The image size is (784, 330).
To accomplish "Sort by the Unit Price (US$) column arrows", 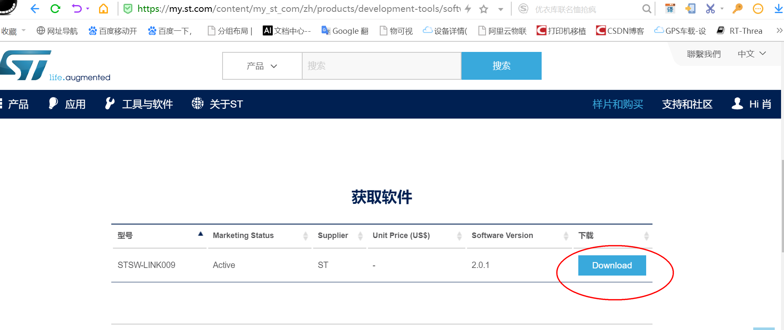I will (459, 236).
